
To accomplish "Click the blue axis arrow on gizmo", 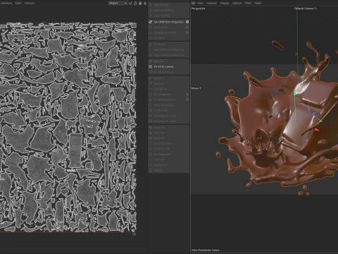I will pyautogui.click(x=314, y=114).
